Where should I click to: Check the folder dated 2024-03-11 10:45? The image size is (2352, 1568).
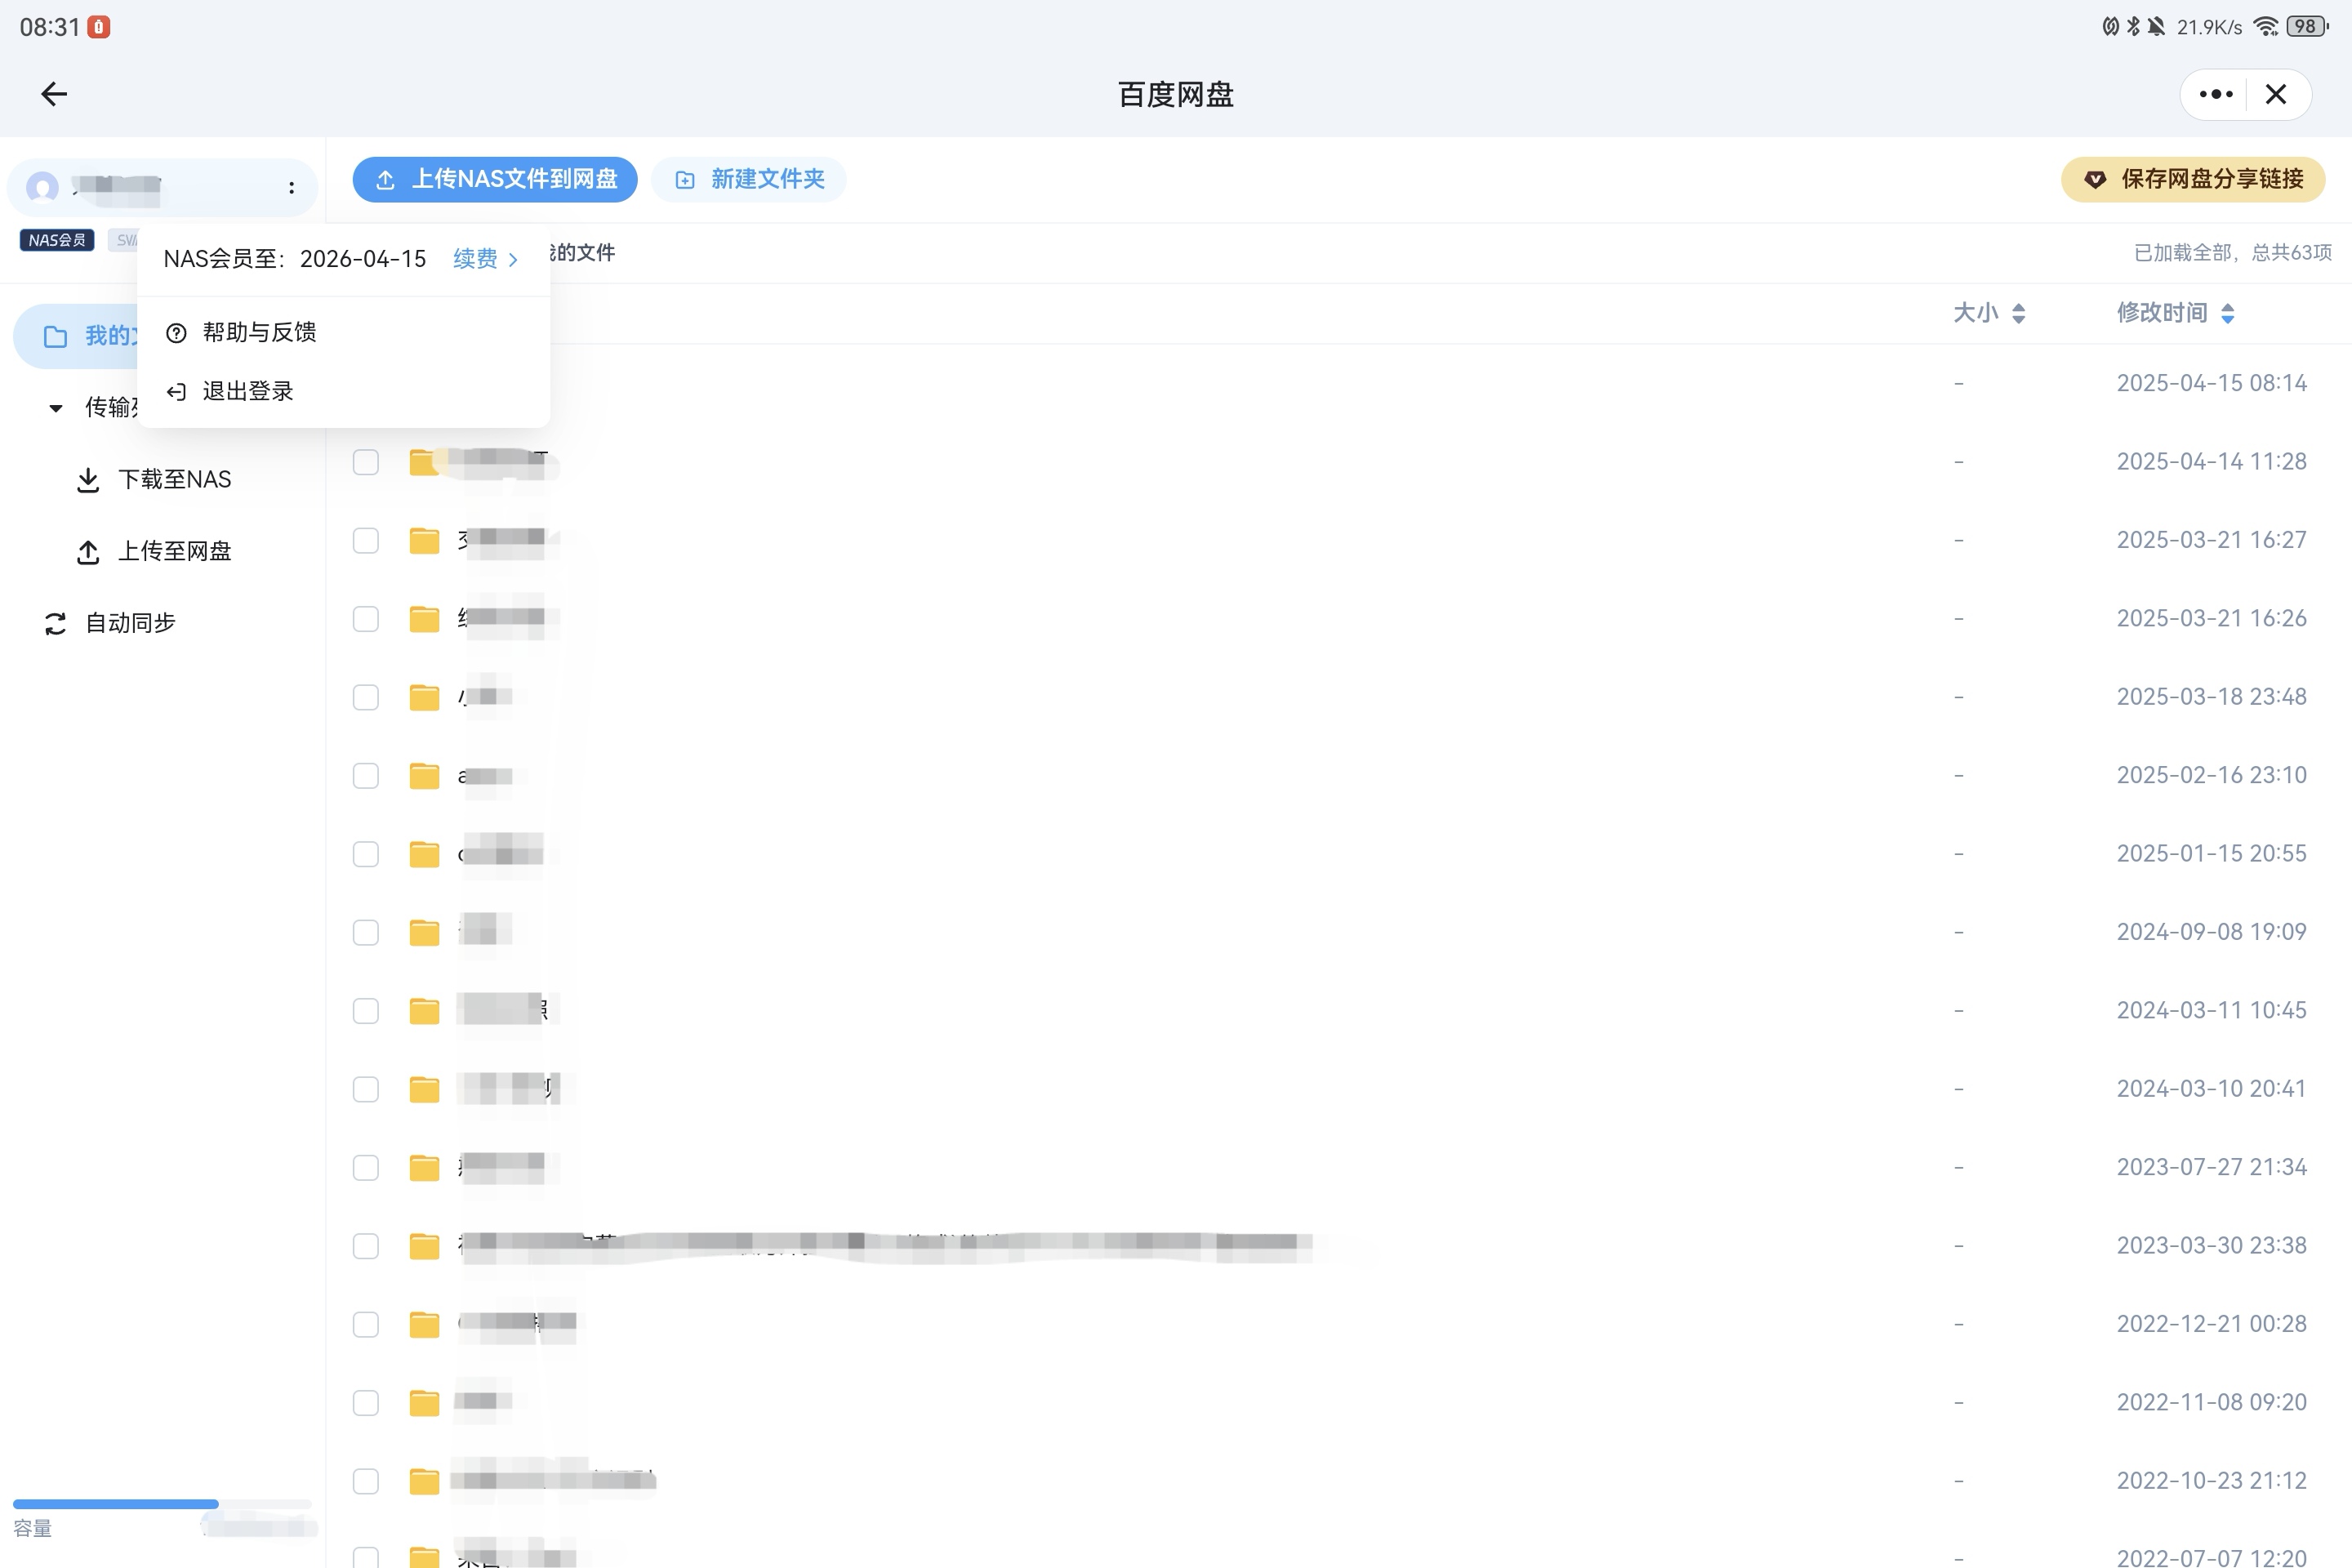point(366,1011)
